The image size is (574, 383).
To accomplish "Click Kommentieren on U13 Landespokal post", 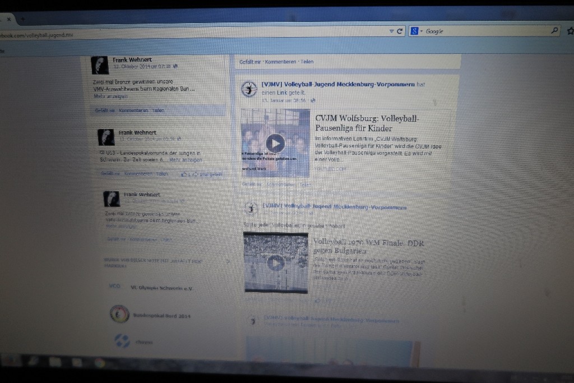I will 138,174.
